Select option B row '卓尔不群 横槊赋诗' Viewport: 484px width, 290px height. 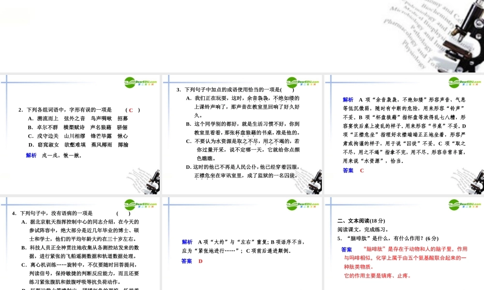point(78,127)
